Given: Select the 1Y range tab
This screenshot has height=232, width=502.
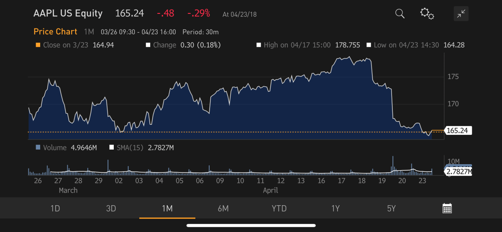Looking at the screenshot, I should [335, 209].
